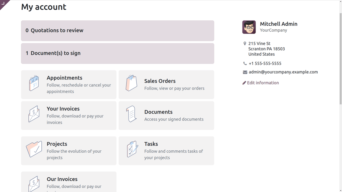Click the Our Invoices envelope icon
342x192 pixels.
(34, 184)
